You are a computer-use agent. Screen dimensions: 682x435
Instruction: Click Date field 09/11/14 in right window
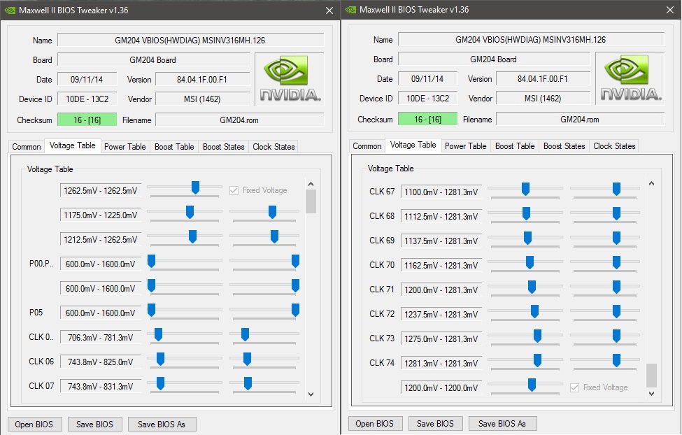(427, 79)
